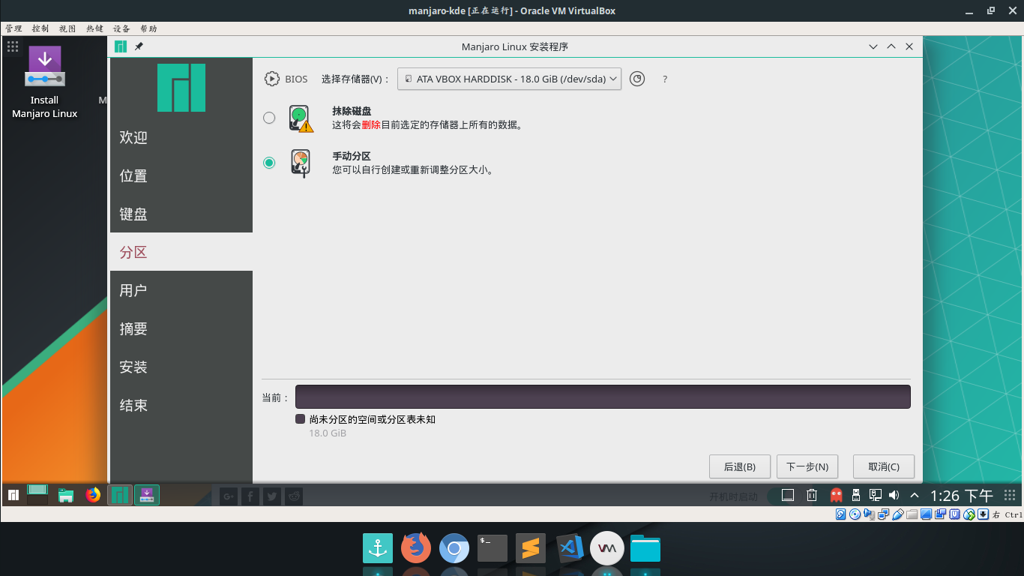
Task: Click the current disk partition bar
Action: (x=603, y=397)
